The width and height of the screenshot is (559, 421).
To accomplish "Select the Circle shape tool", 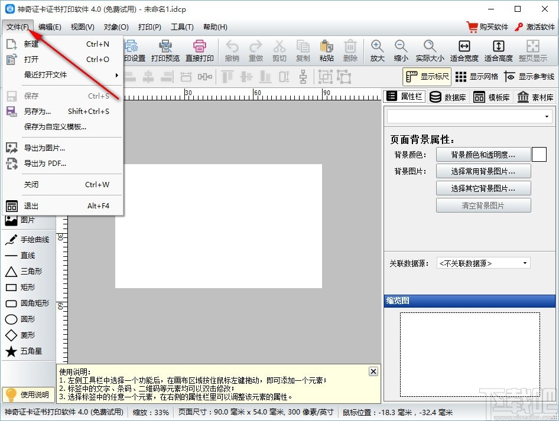I will click(x=20, y=319).
